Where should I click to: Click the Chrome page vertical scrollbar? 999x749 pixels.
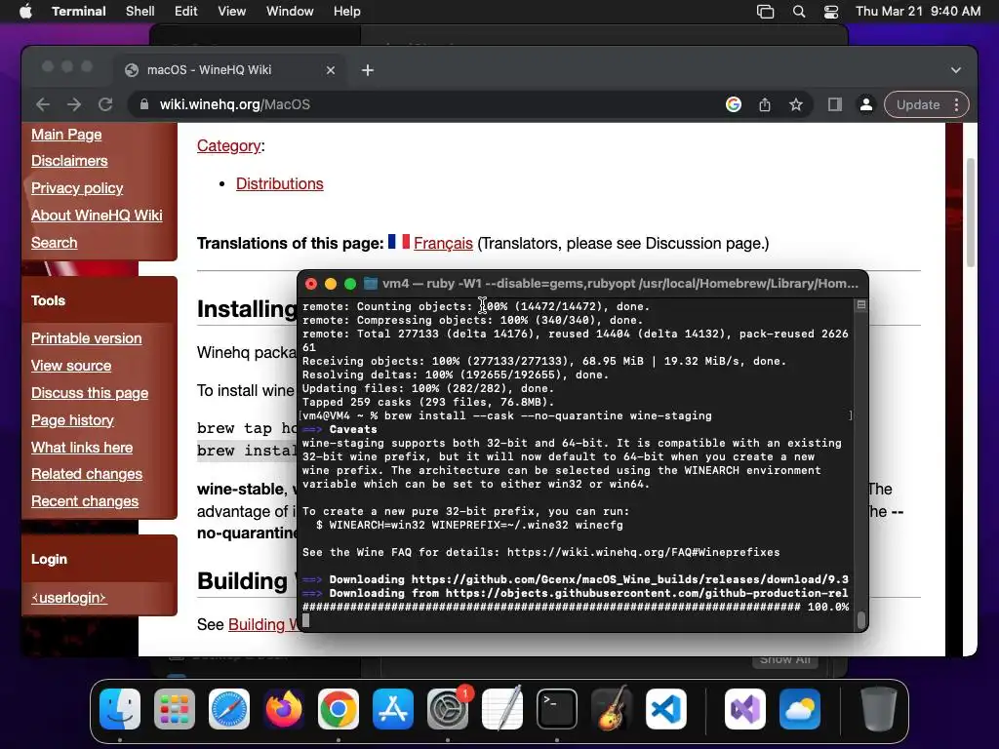coord(971,213)
